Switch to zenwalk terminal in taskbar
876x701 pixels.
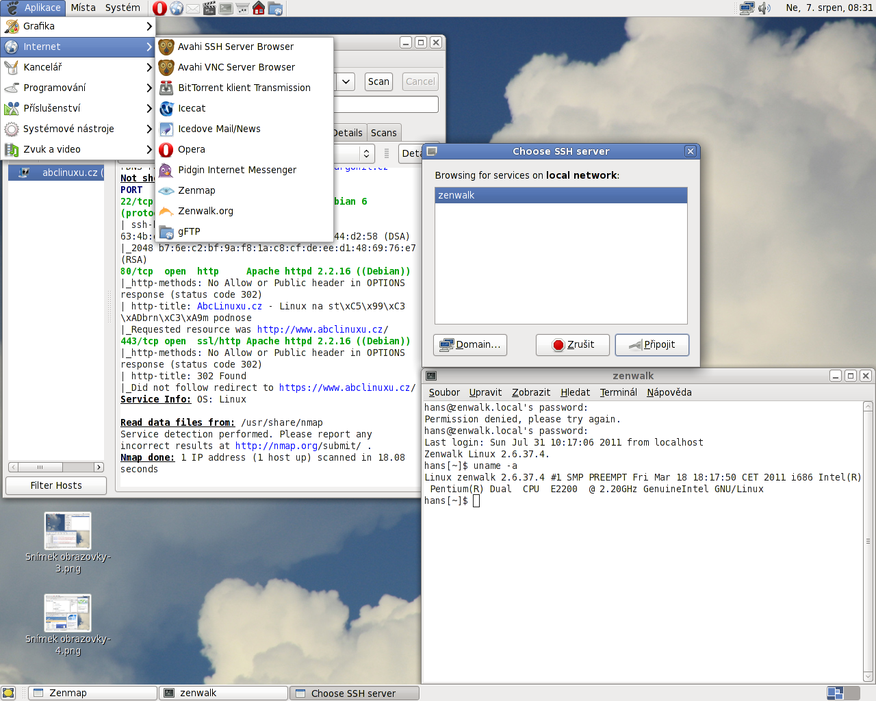[224, 693]
